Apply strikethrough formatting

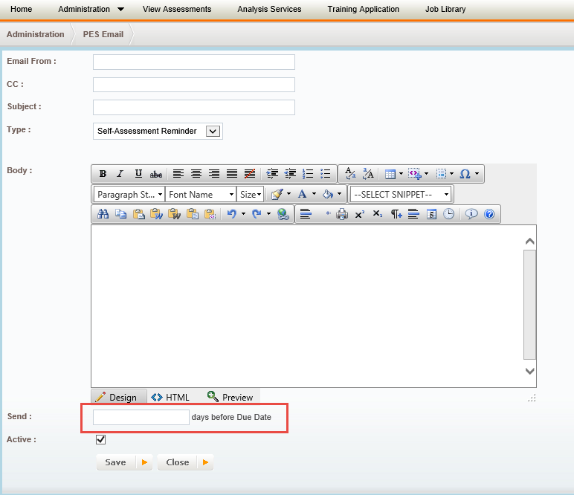coord(156,174)
